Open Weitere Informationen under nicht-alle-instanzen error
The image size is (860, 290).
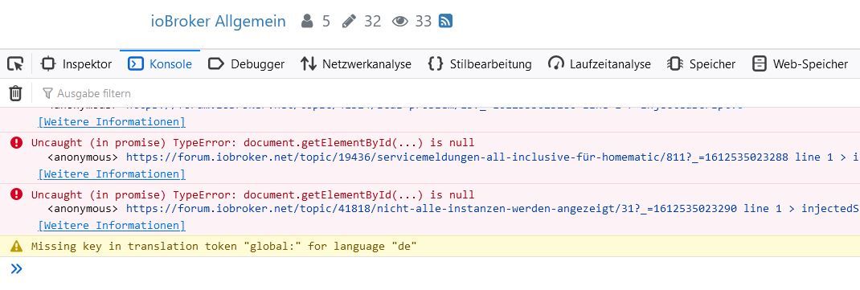click(x=112, y=225)
